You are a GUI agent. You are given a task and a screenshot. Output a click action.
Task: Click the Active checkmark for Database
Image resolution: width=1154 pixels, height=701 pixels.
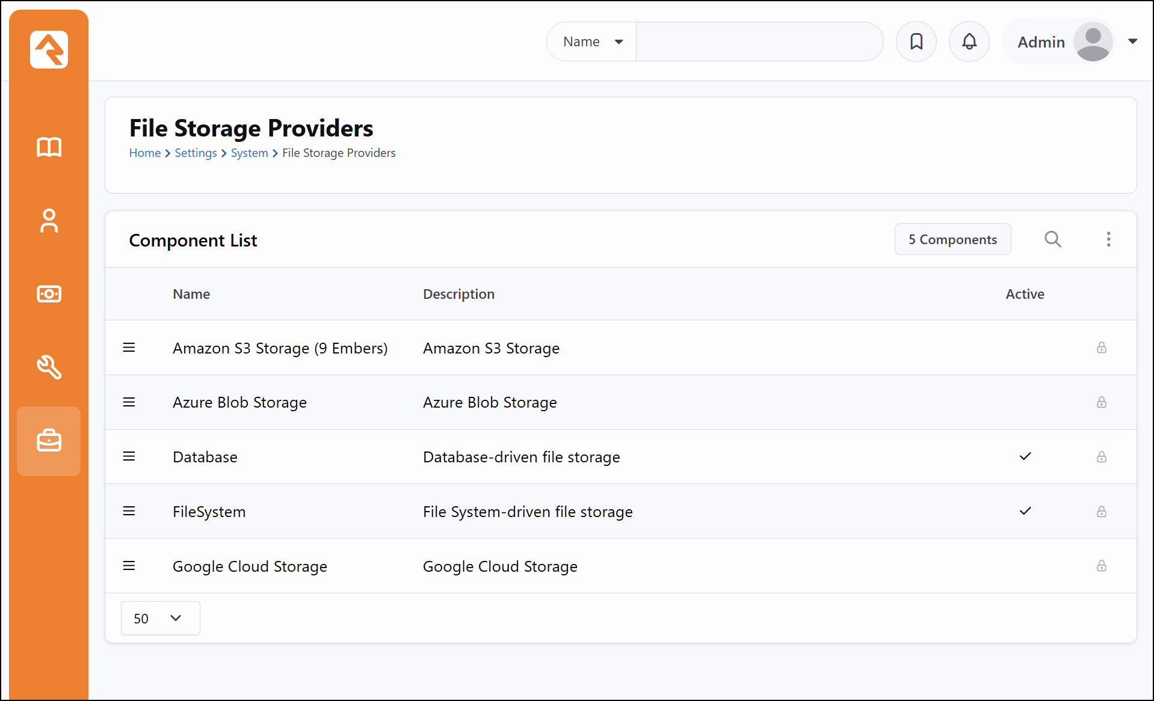pos(1025,456)
